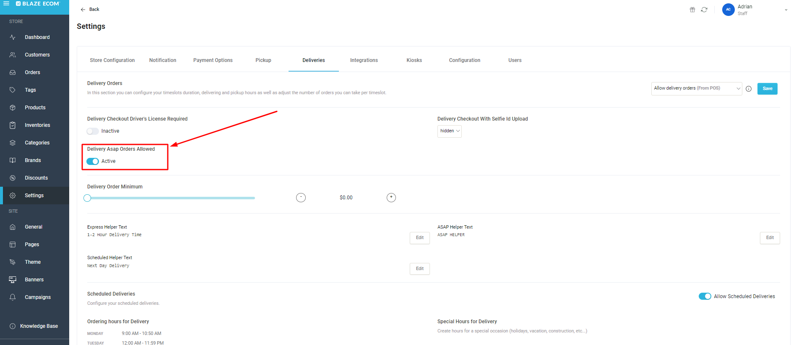Image resolution: width=791 pixels, height=345 pixels.
Task: Click the refresh sync icon
Action: pyautogui.click(x=704, y=10)
